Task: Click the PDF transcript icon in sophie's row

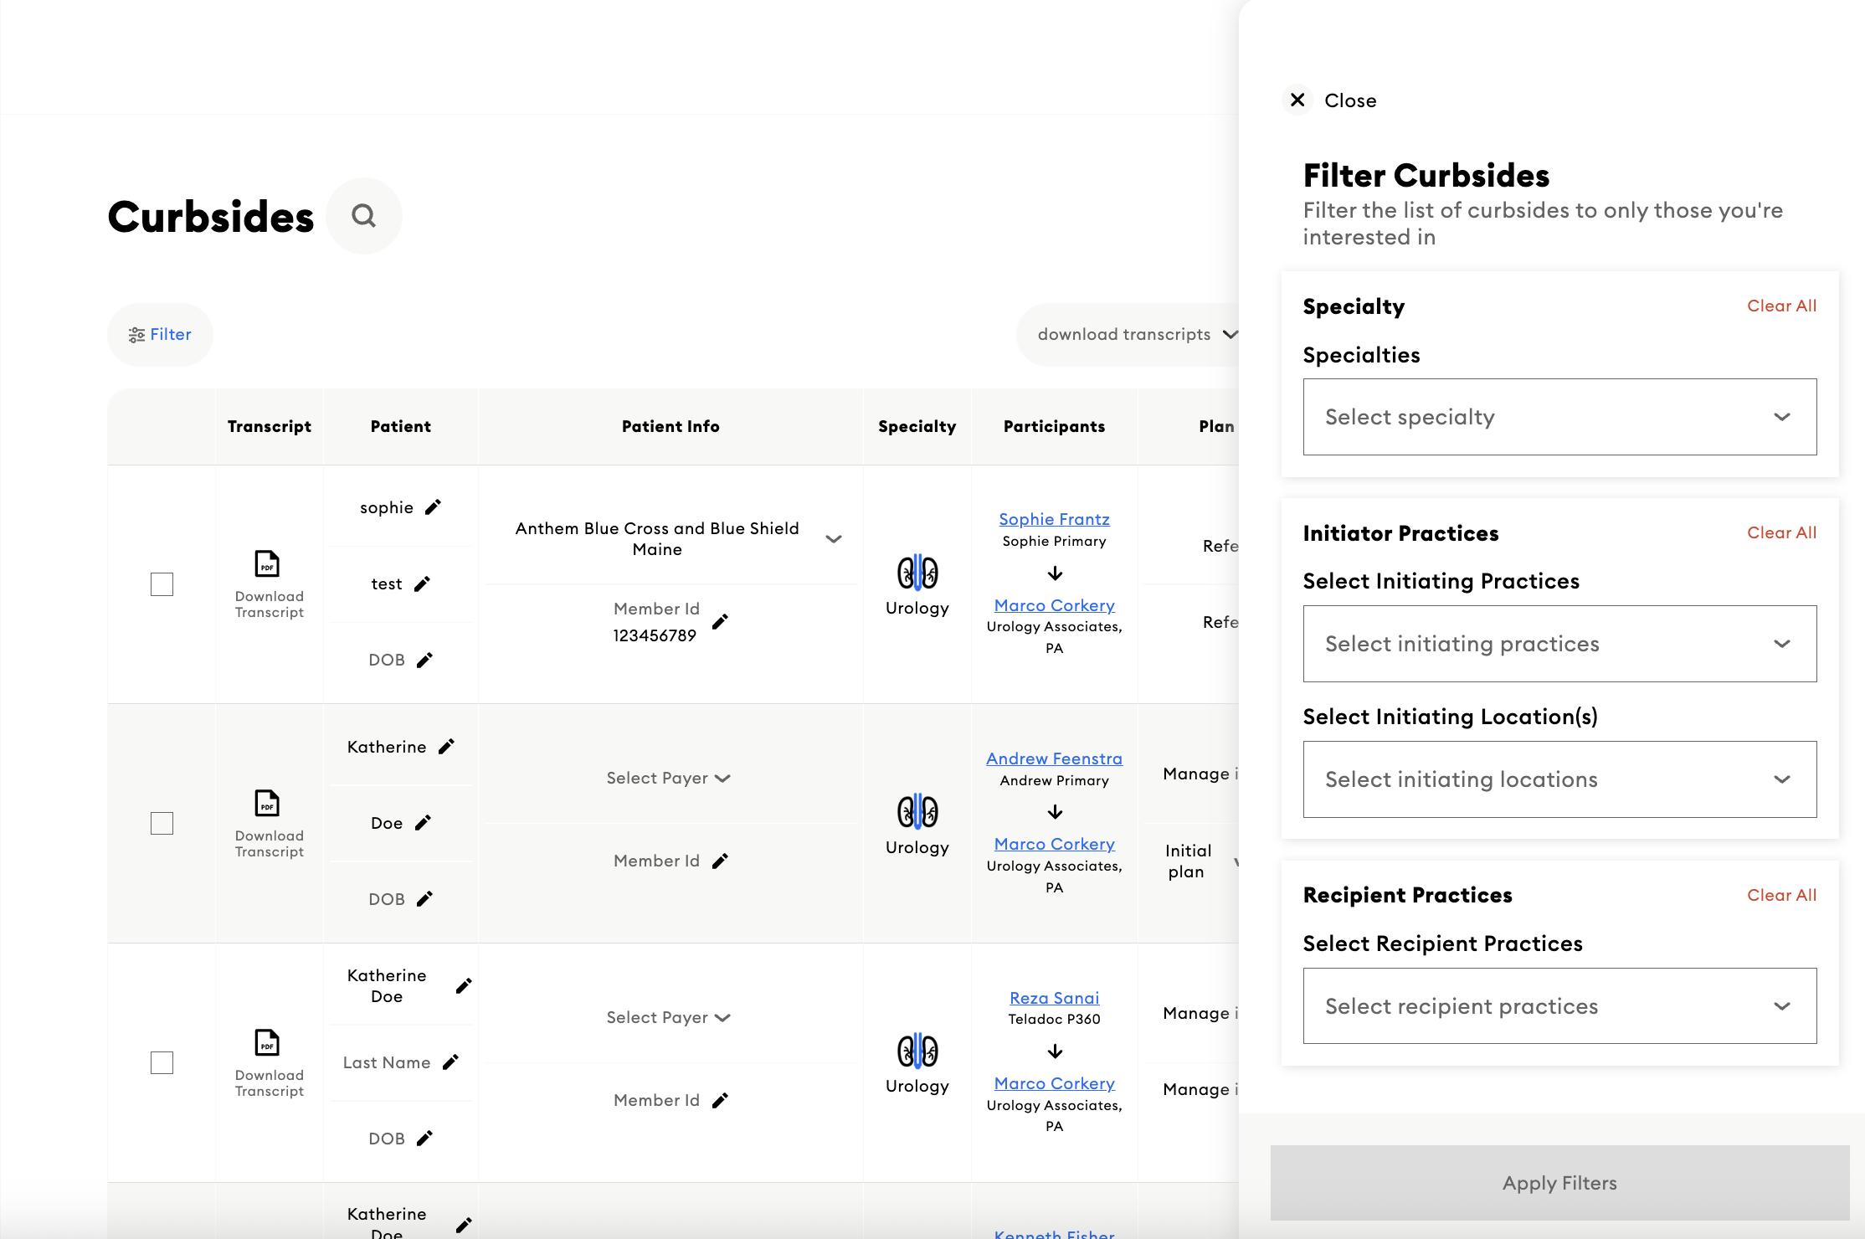Action: point(267,564)
